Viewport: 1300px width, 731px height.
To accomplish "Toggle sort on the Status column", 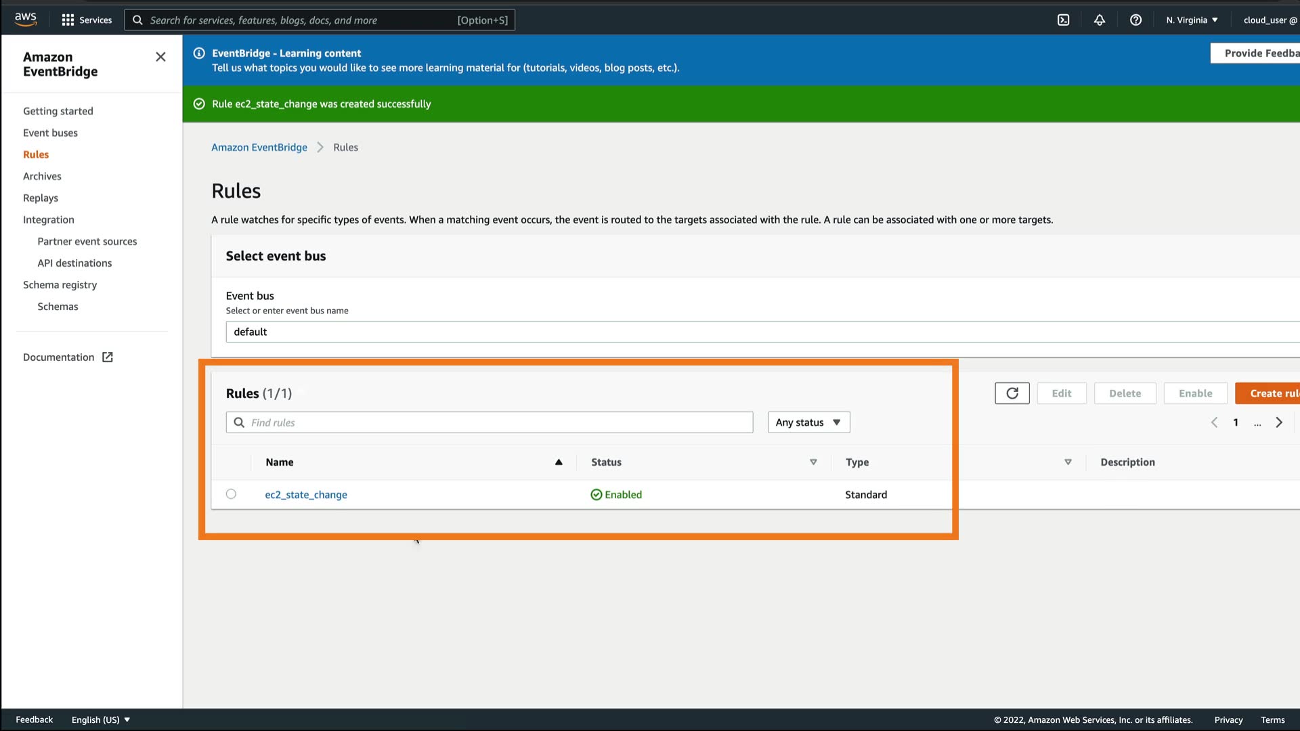I will click(x=813, y=462).
